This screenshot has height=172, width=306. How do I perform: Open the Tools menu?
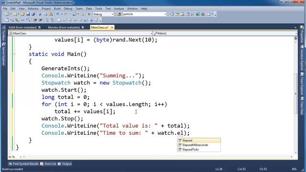pos(98,9)
